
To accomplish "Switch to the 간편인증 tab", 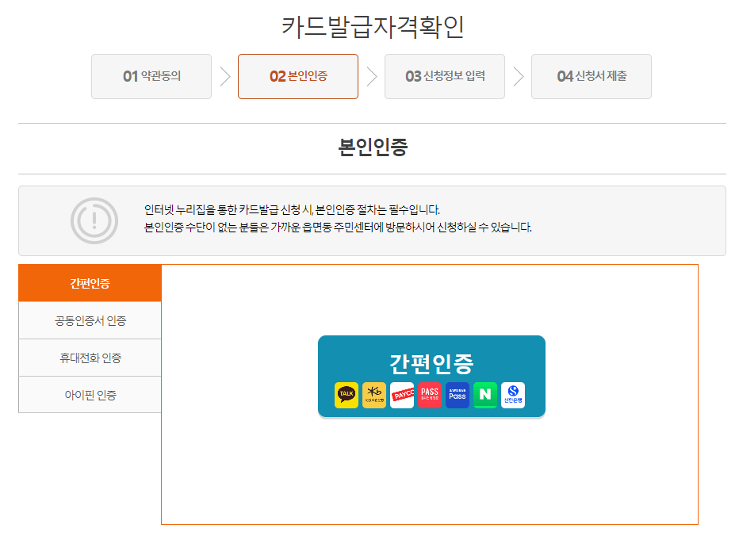I will 90,282.
